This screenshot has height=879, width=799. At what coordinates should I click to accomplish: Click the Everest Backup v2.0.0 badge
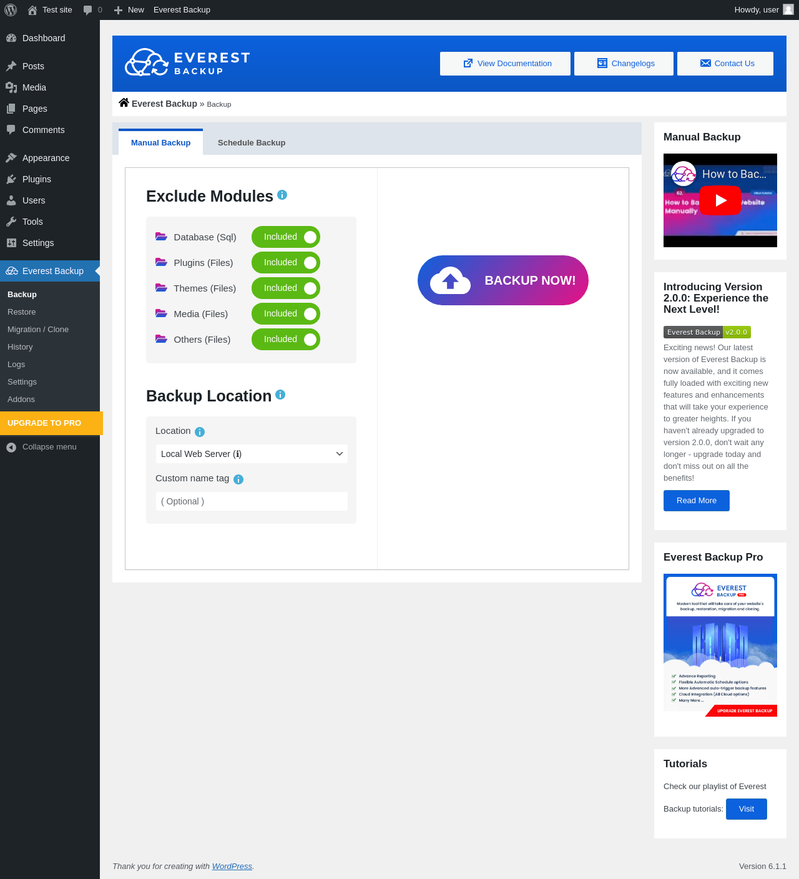click(x=707, y=332)
